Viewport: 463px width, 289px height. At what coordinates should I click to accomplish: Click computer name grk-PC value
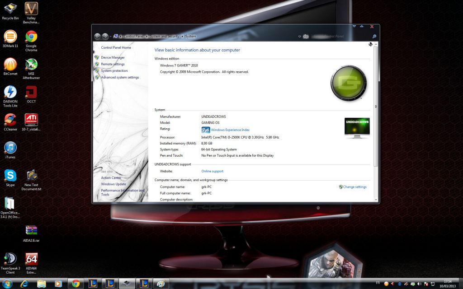click(x=206, y=187)
